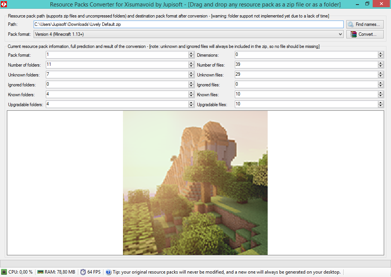Click the 'CPU: 0,00 %' status text
The width and height of the screenshot is (391, 277).
[x=21, y=272]
